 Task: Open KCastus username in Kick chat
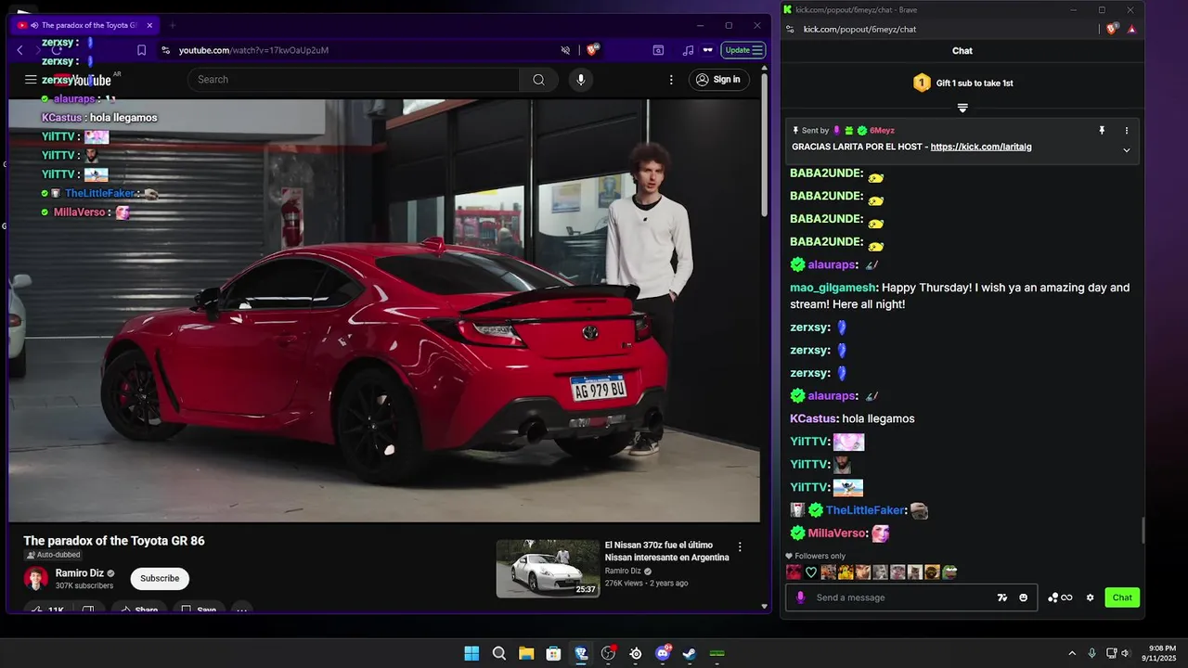tap(812, 418)
